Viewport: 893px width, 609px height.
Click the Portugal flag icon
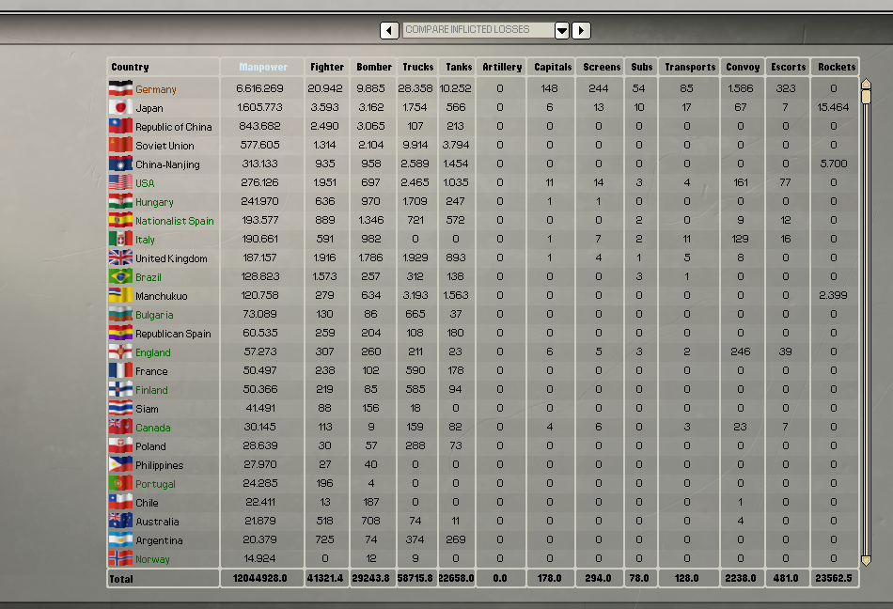(120, 483)
